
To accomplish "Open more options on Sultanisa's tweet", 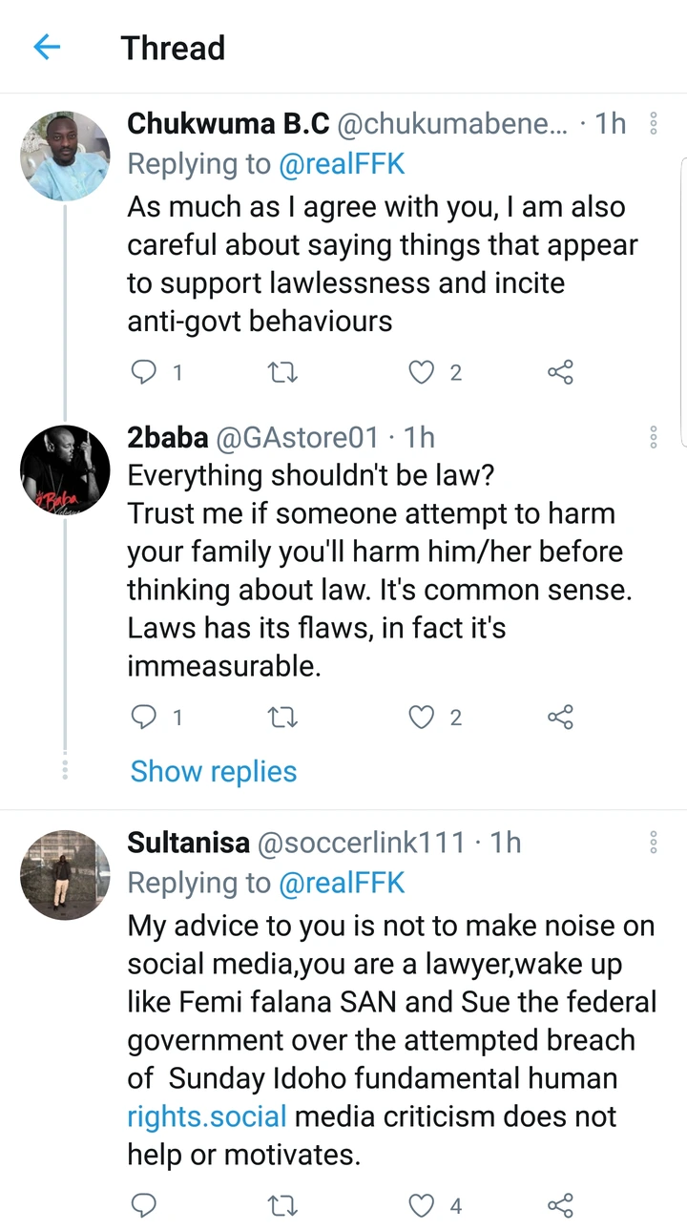I will coord(654,843).
